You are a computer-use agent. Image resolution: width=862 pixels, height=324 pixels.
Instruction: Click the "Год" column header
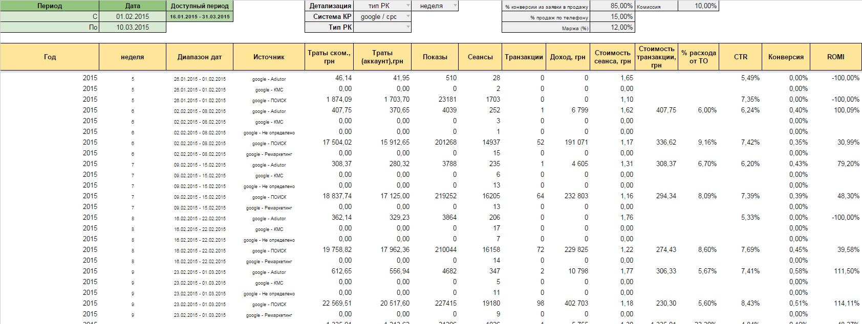(x=50, y=57)
